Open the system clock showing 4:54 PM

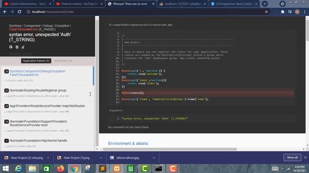coord(299,169)
